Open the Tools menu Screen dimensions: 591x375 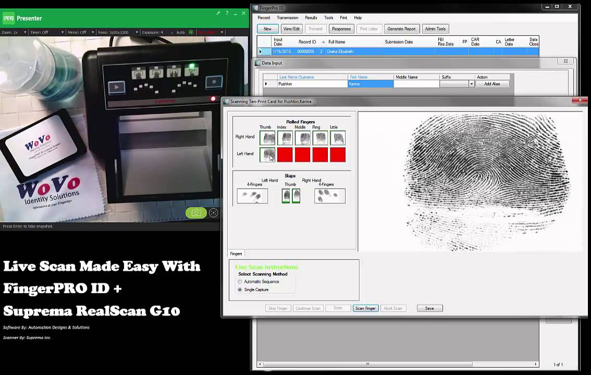click(329, 18)
